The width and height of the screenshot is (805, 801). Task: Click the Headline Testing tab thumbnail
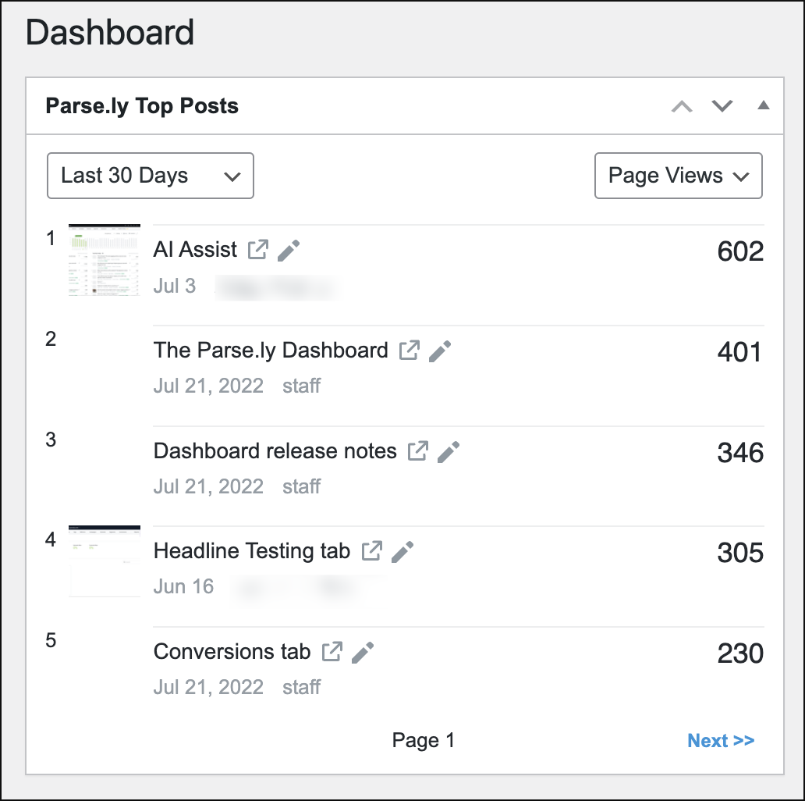coord(105,561)
